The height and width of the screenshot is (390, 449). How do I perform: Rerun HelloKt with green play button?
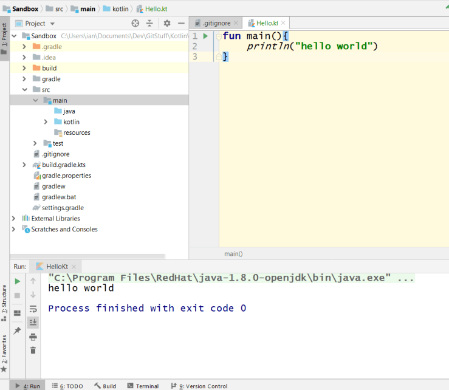point(18,281)
